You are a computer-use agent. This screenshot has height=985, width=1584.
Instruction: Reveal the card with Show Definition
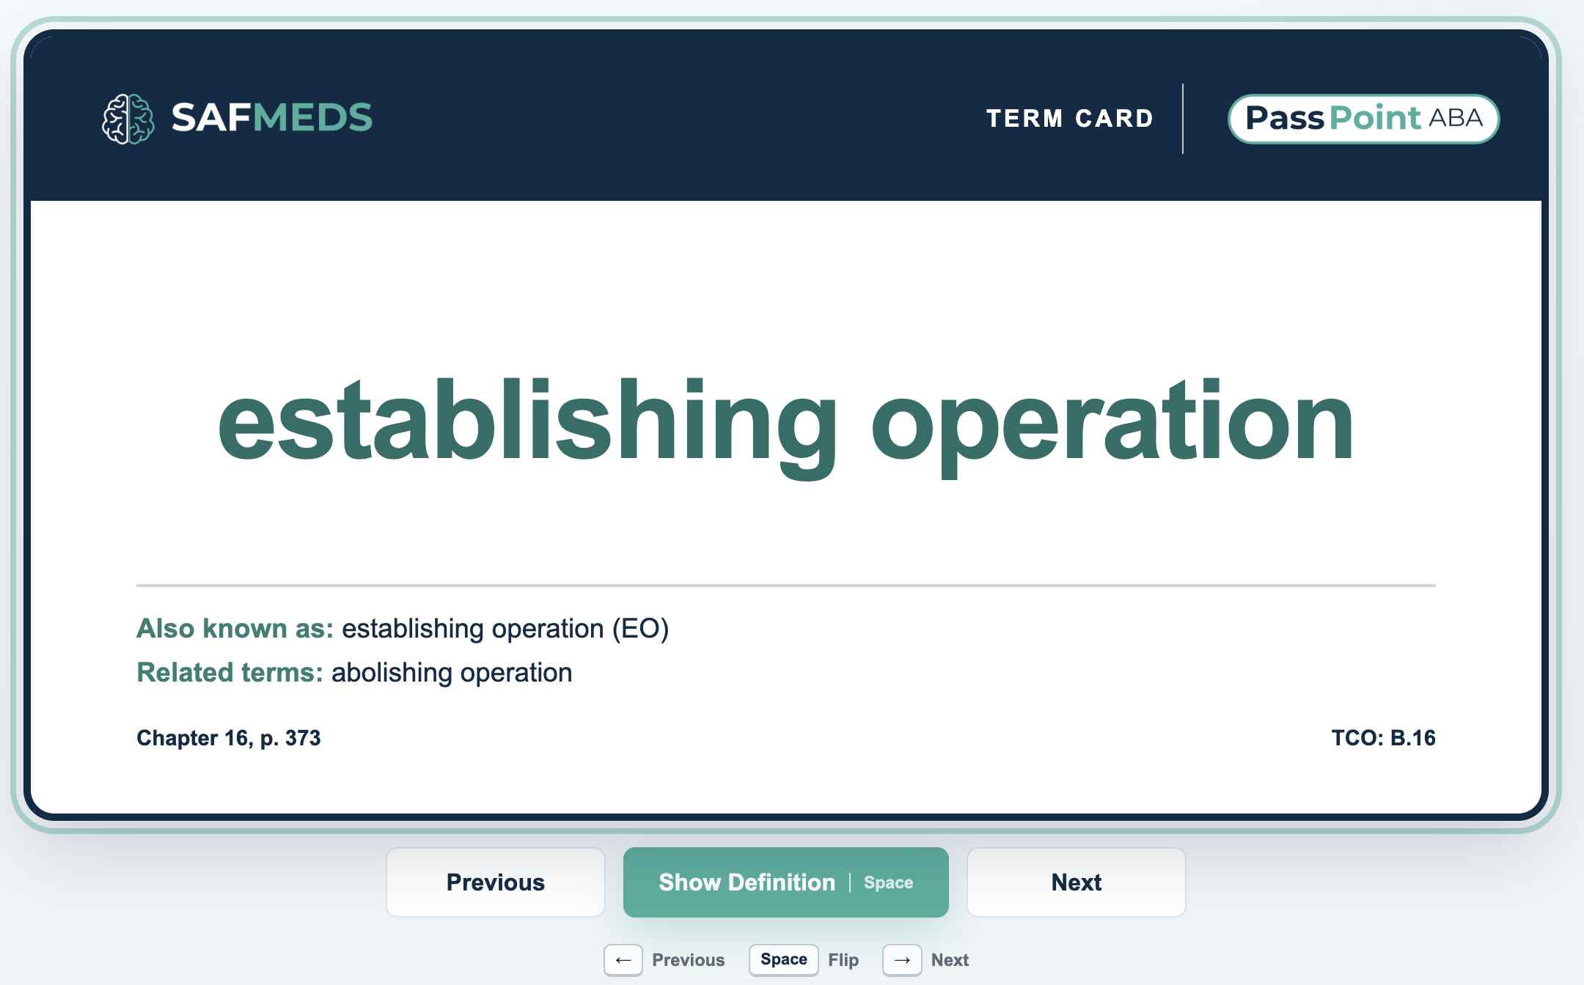(785, 882)
